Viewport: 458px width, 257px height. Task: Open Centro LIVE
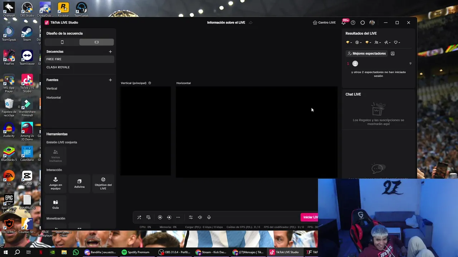coord(324,22)
